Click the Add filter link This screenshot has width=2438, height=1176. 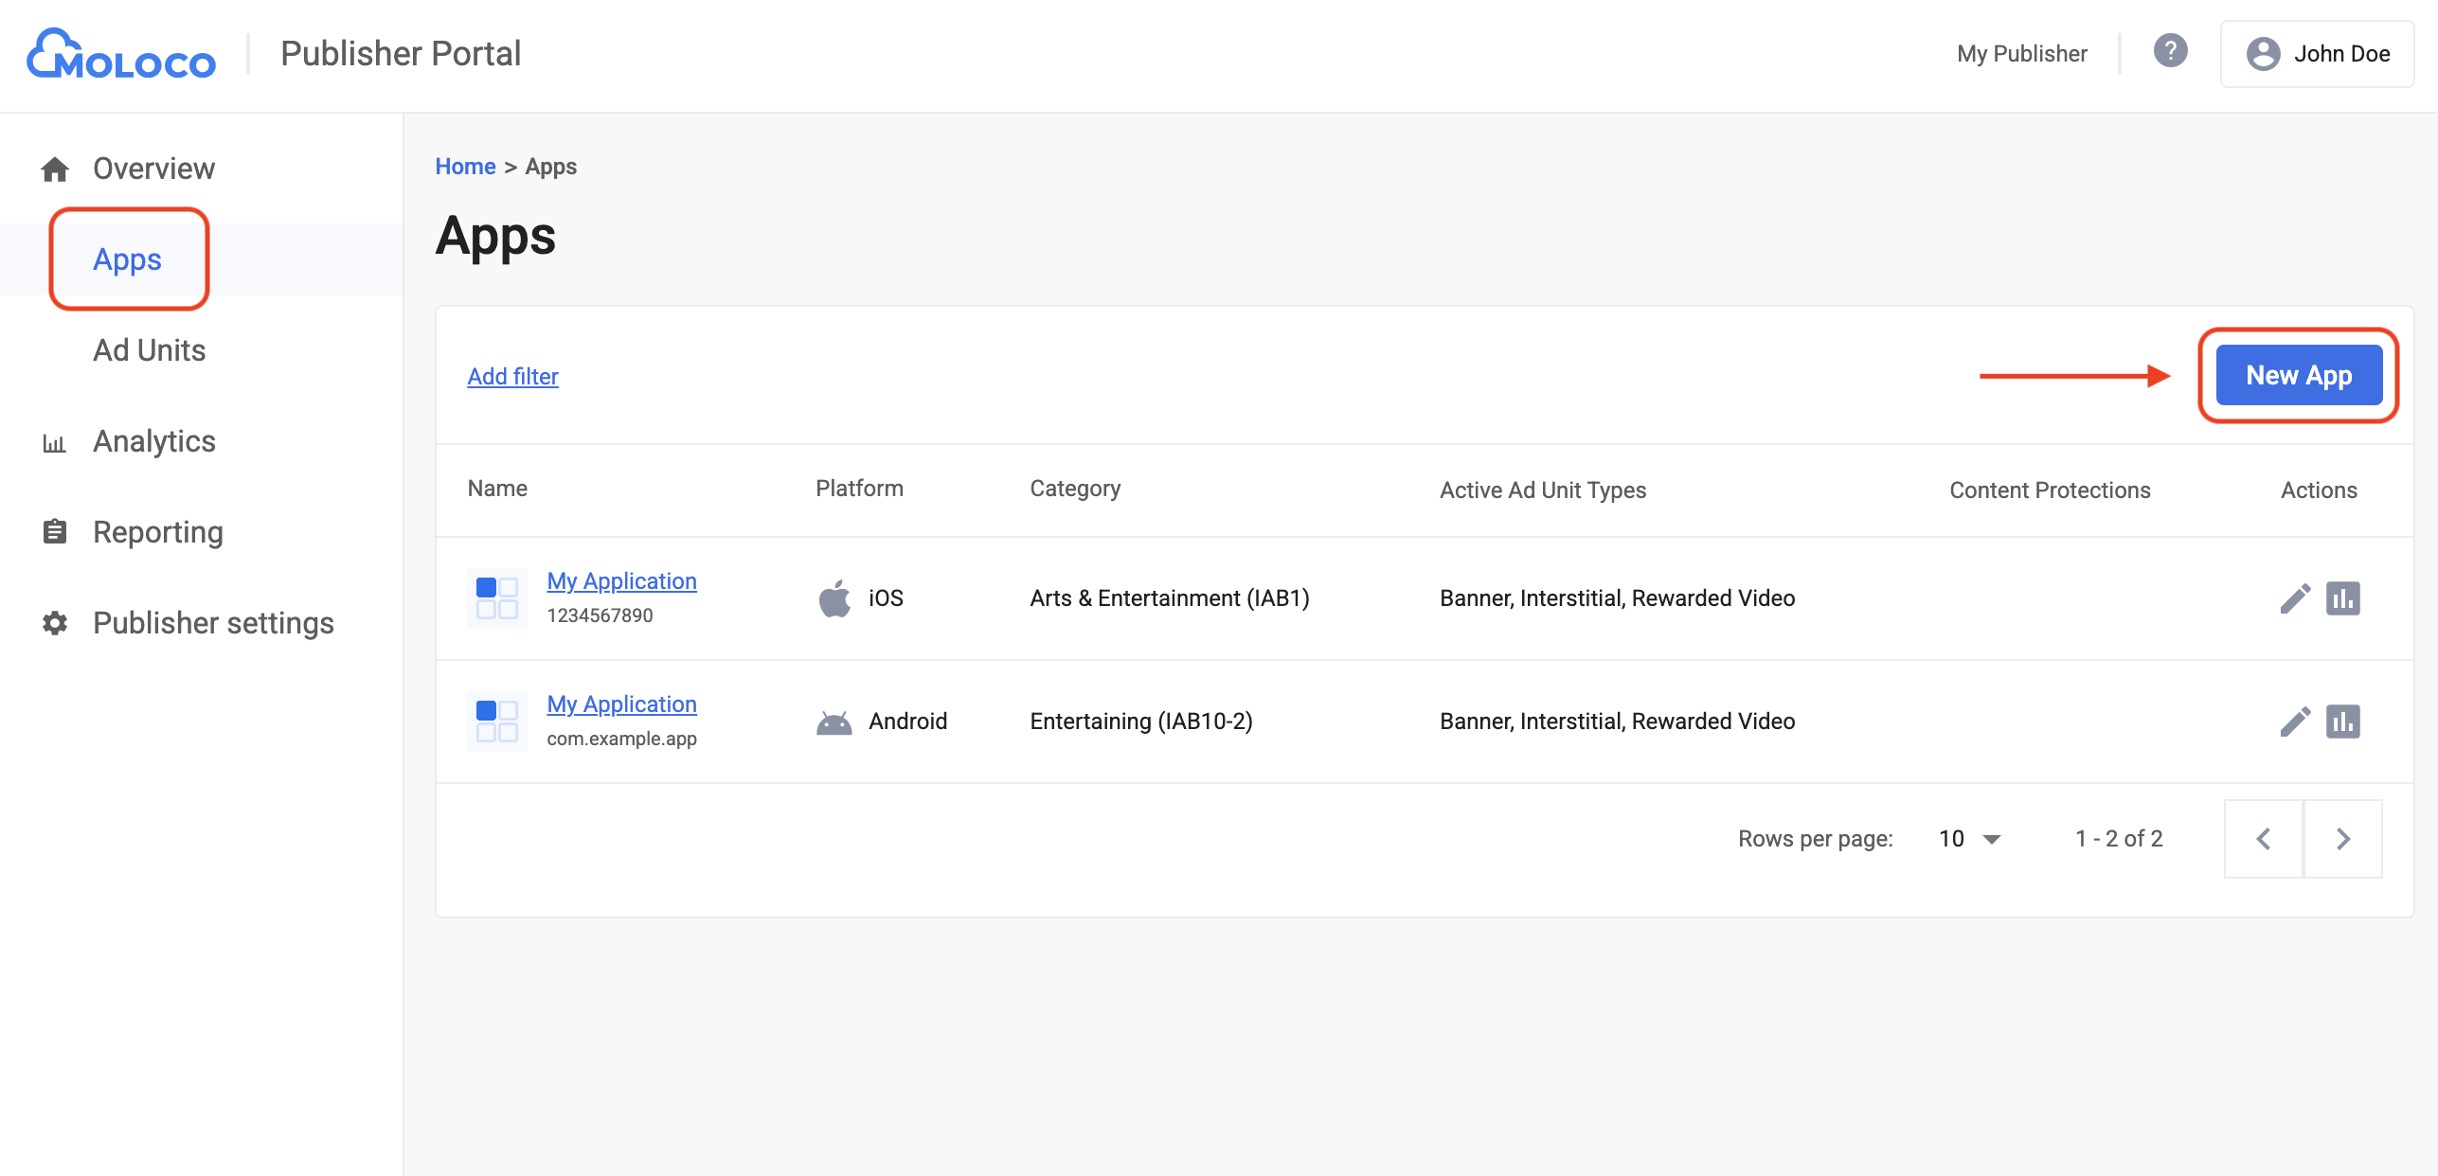[512, 377]
